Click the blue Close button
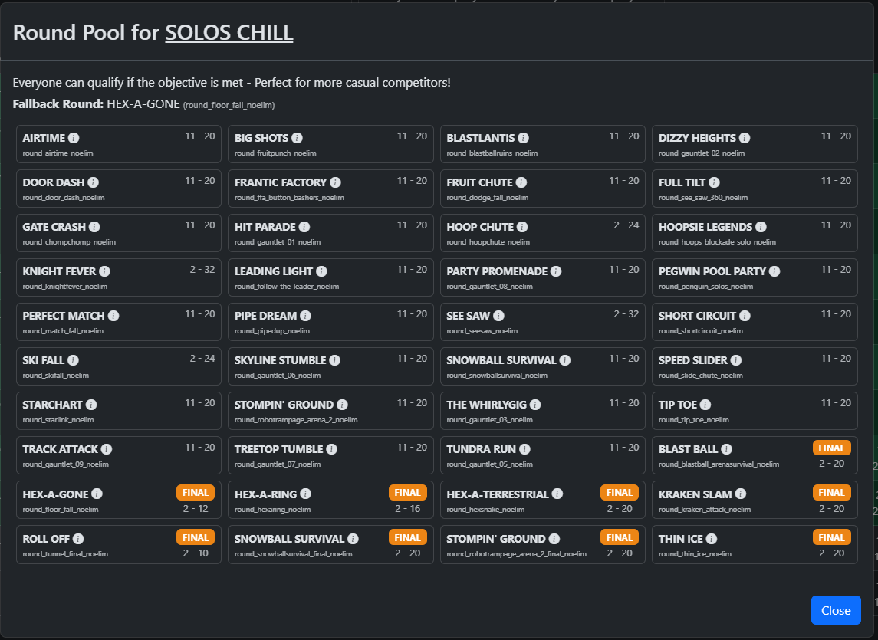Image resolution: width=878 pixels, height=640 pixels. pyautogui.click(x=836, y=610)
